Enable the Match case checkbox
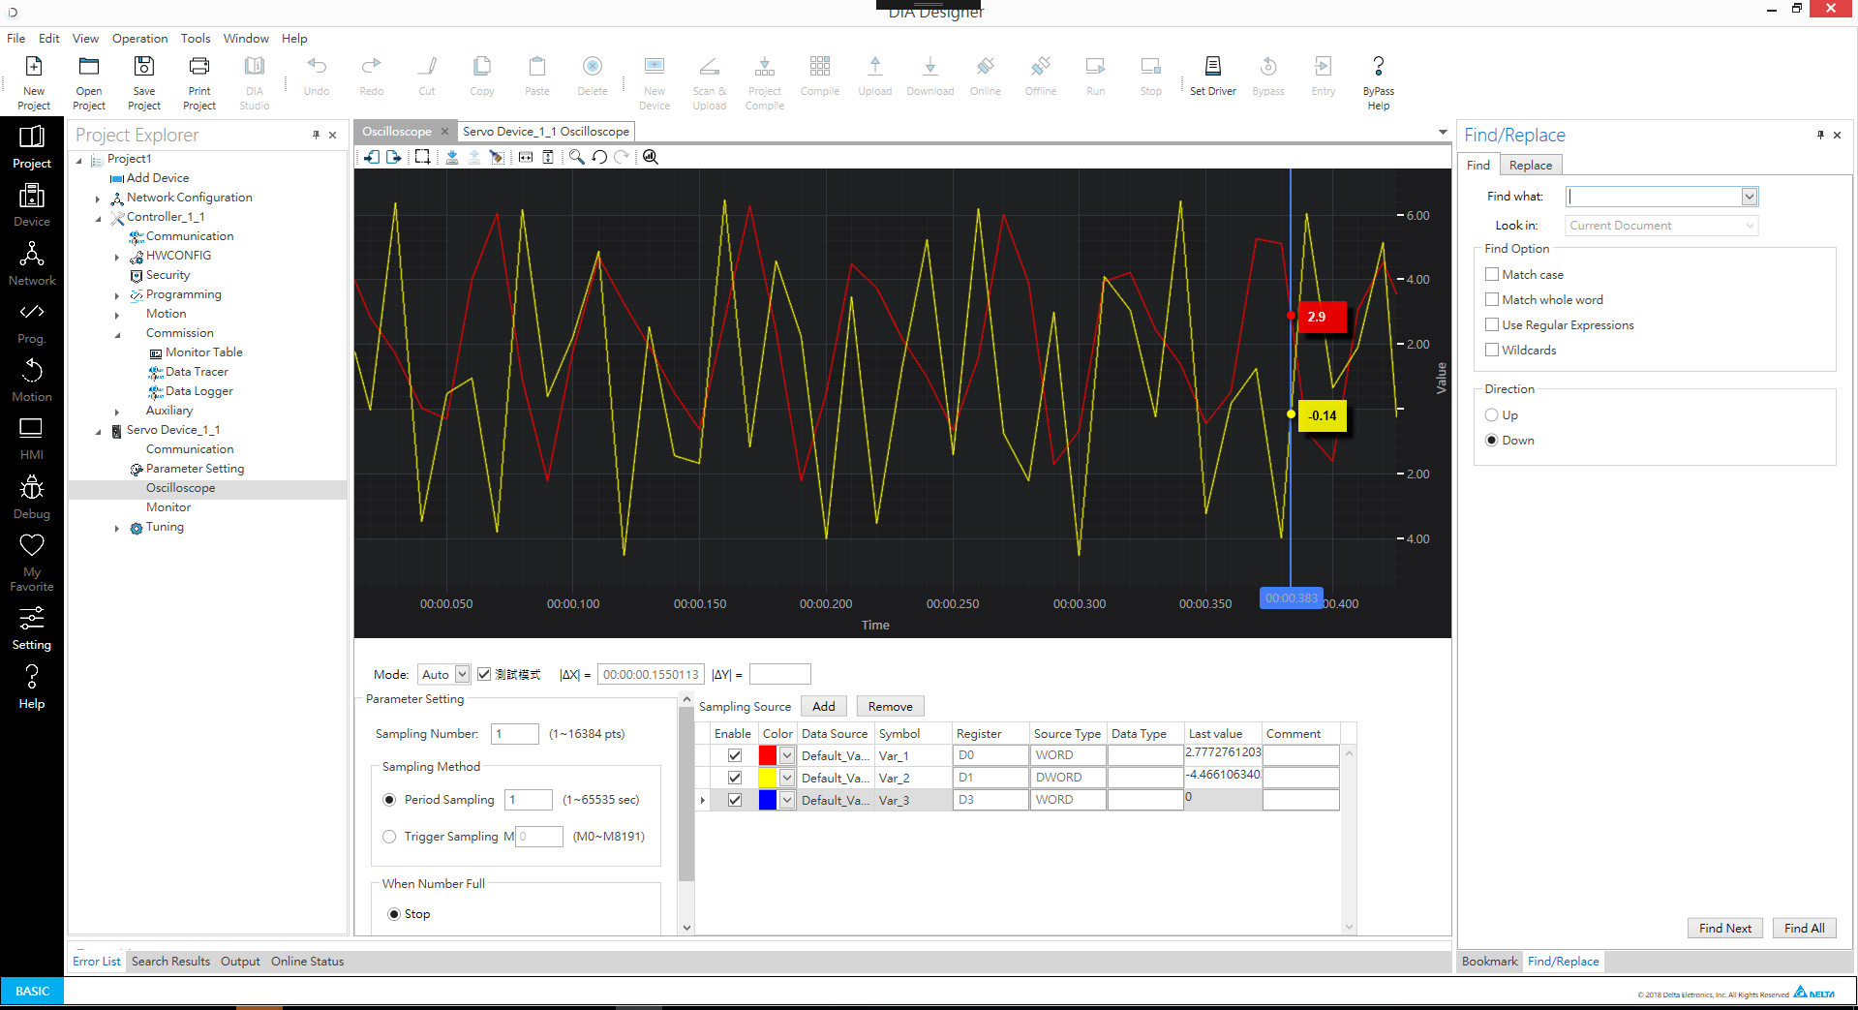Screen dimensions: 1858x1010 [x=1492, y=275]
